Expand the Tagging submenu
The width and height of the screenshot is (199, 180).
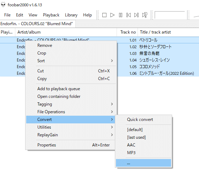pos(71,104)
